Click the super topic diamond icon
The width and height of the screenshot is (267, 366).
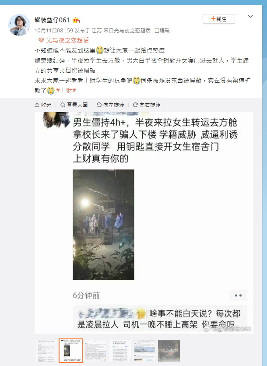click(x=41, y=40)
